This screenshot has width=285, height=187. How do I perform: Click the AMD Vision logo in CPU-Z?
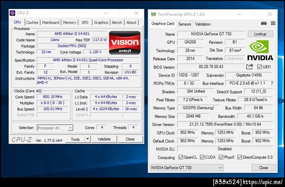124,43
